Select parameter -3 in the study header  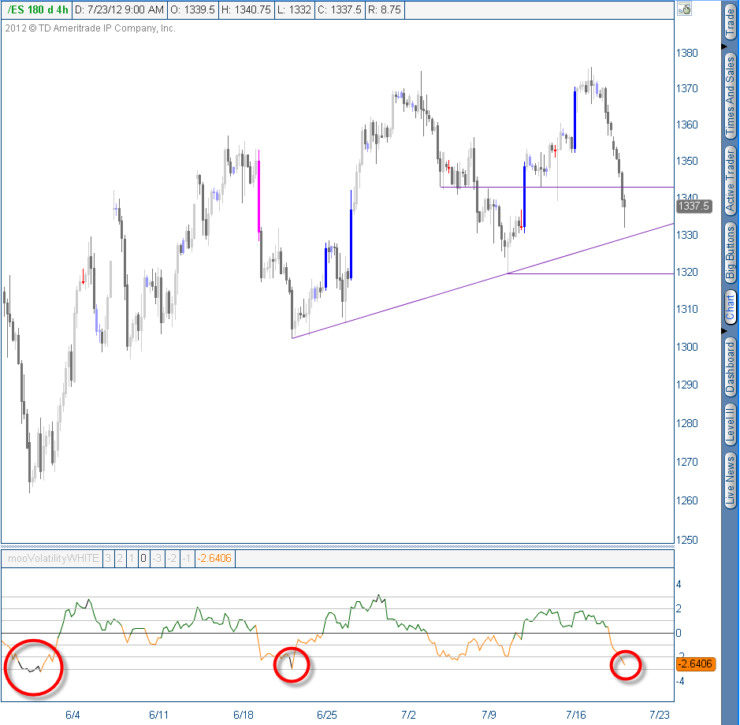157,558
